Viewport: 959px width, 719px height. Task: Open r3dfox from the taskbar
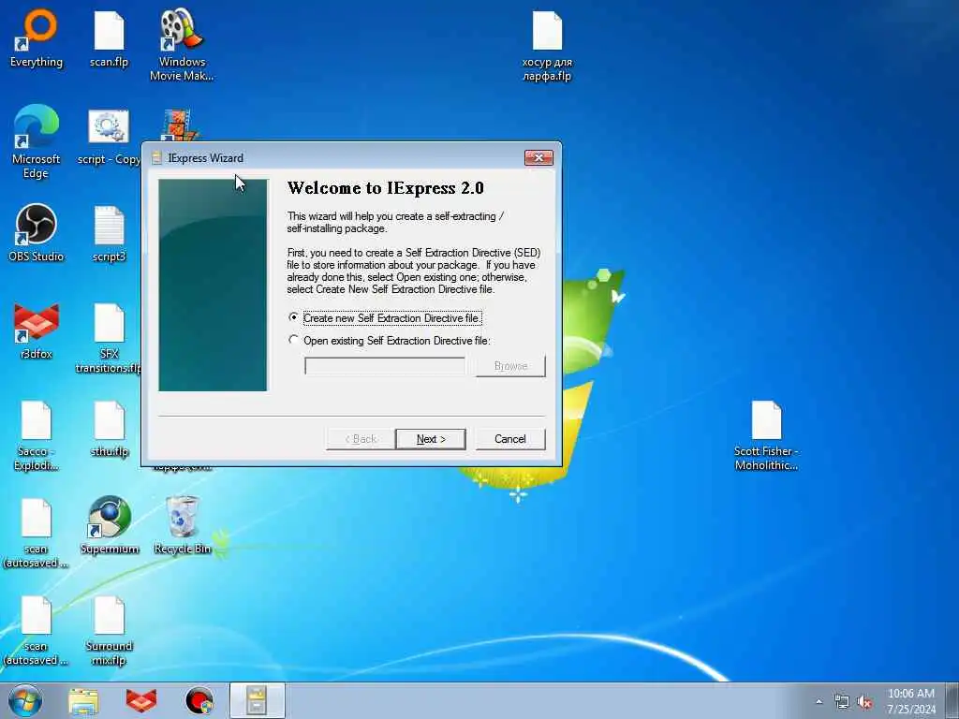pyautogui.click(x=141, y=700)
